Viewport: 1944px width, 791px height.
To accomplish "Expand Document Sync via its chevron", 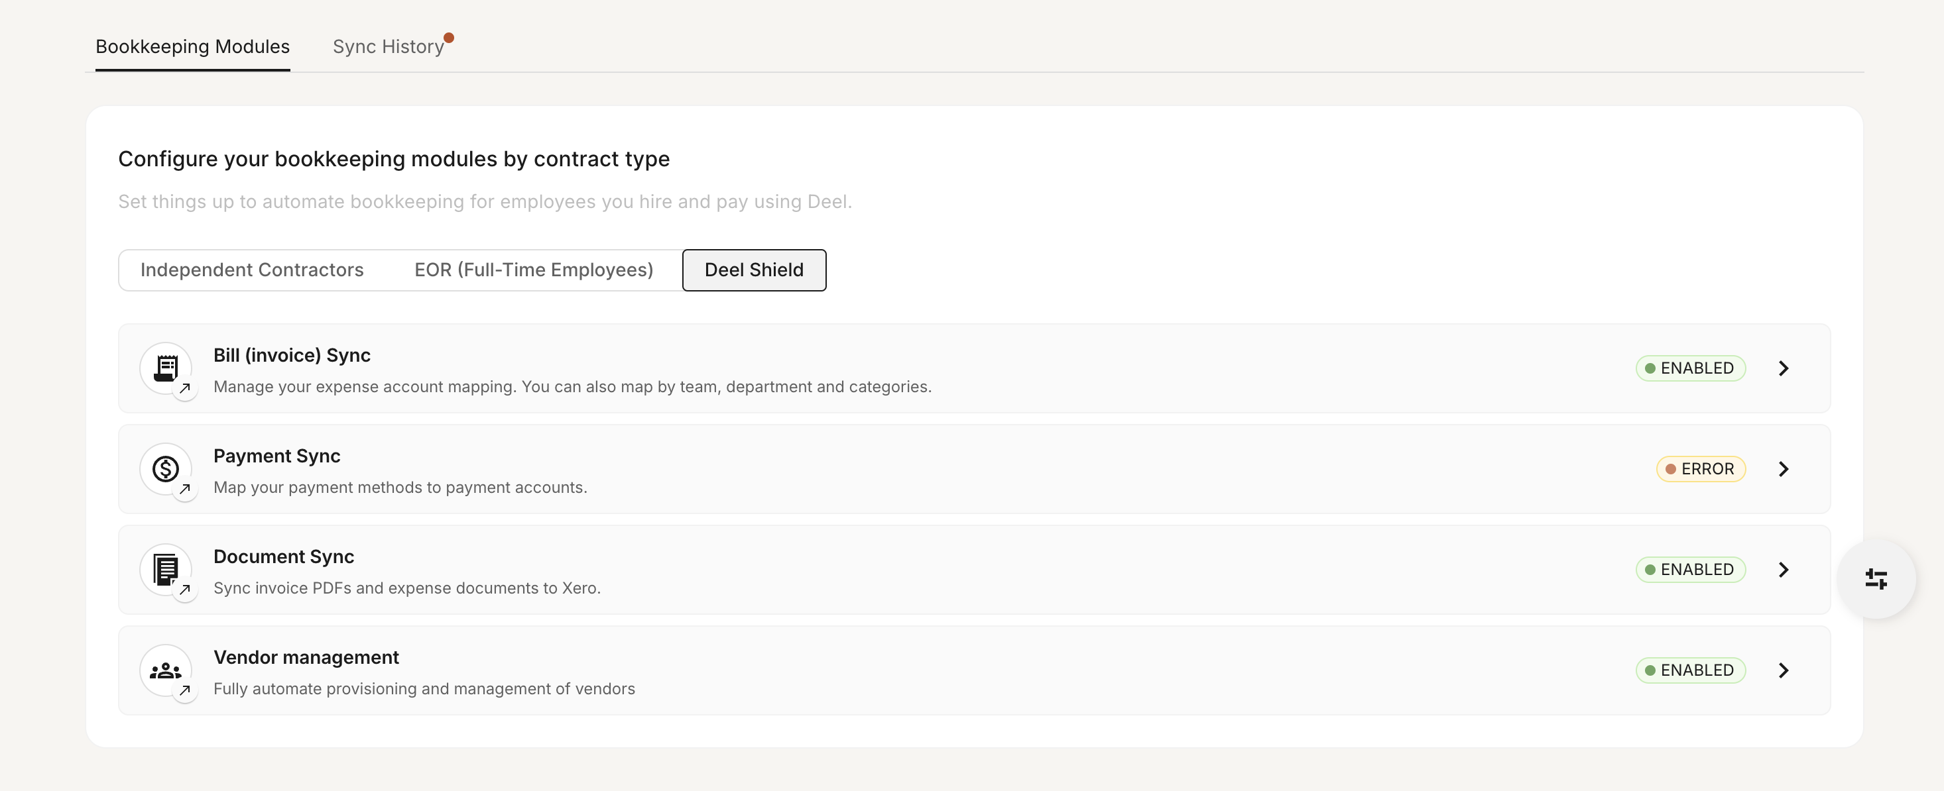I will tap(1784, 569).
